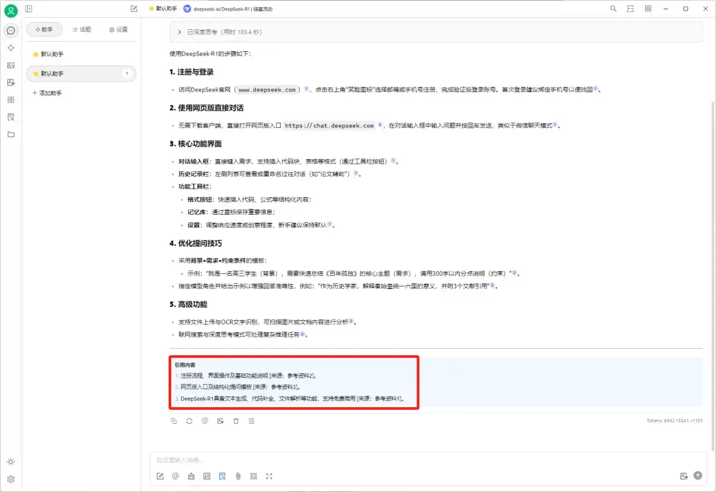Image resolution: width=716 pixels, height=492 pixels.
Task: Send the message with the arrow button
Action: pos(697,475)
